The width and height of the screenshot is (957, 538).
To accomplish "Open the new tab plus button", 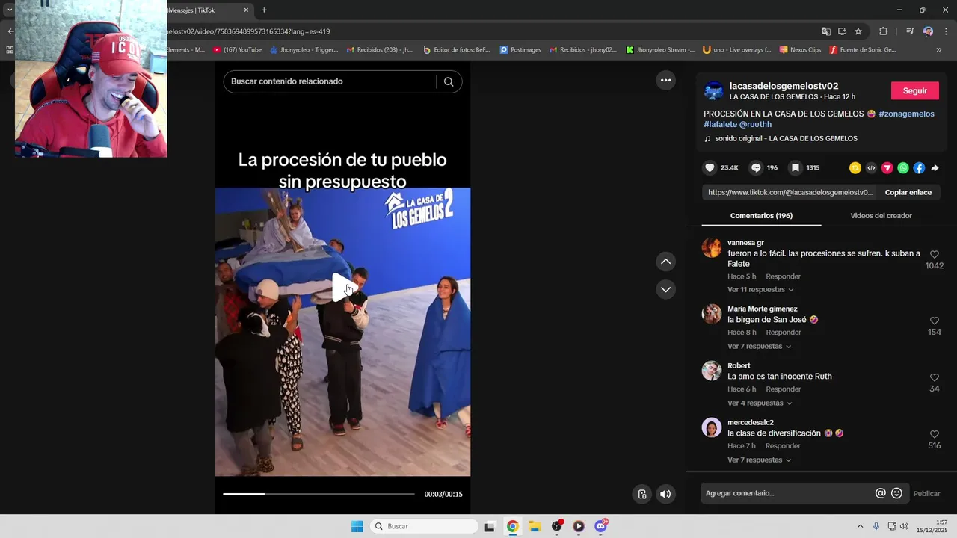I will [x=264, y=10].
